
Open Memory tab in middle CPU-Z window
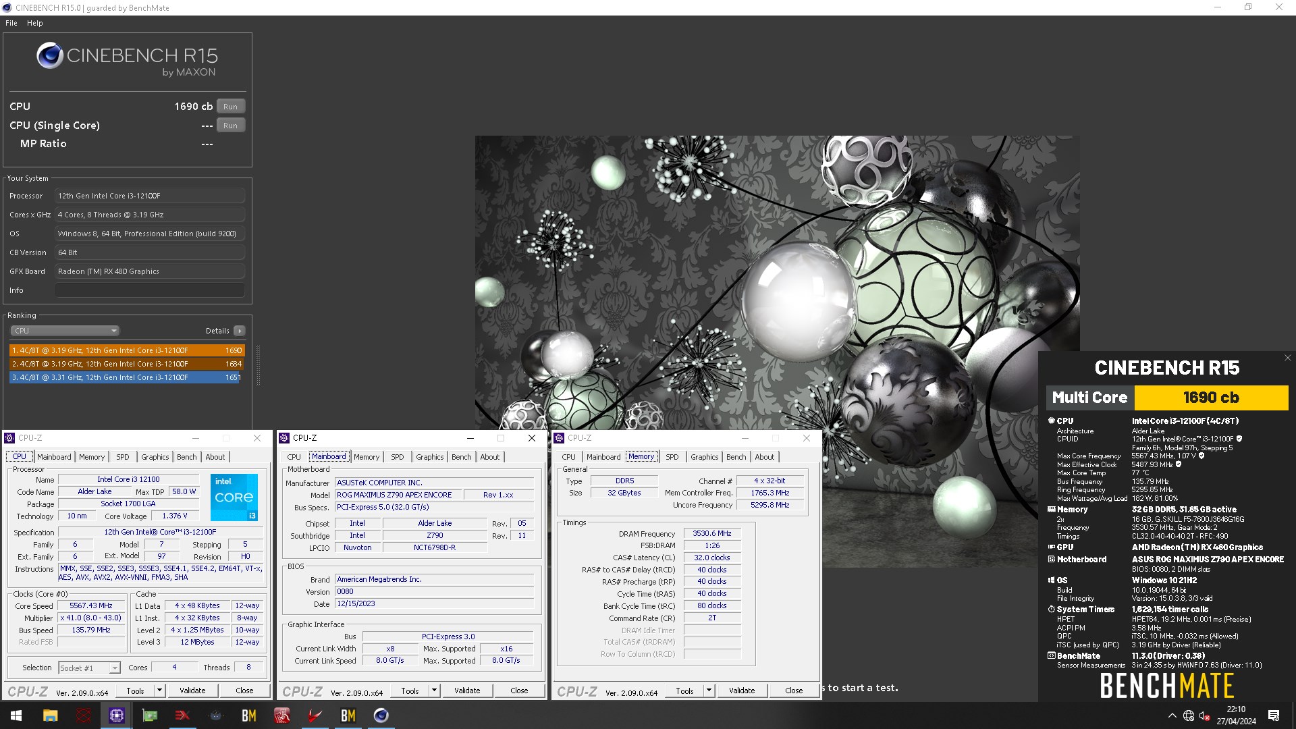(x=367, y=457)
